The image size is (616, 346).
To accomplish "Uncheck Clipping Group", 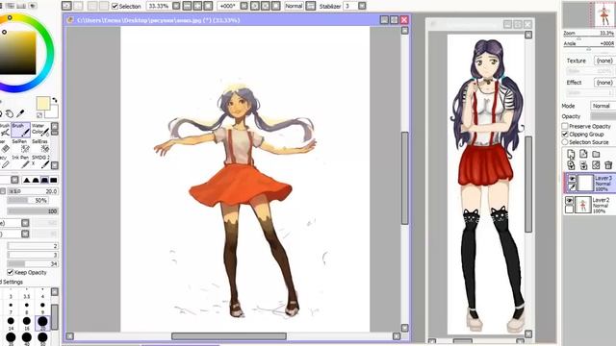I will click(x=565, y=135).
